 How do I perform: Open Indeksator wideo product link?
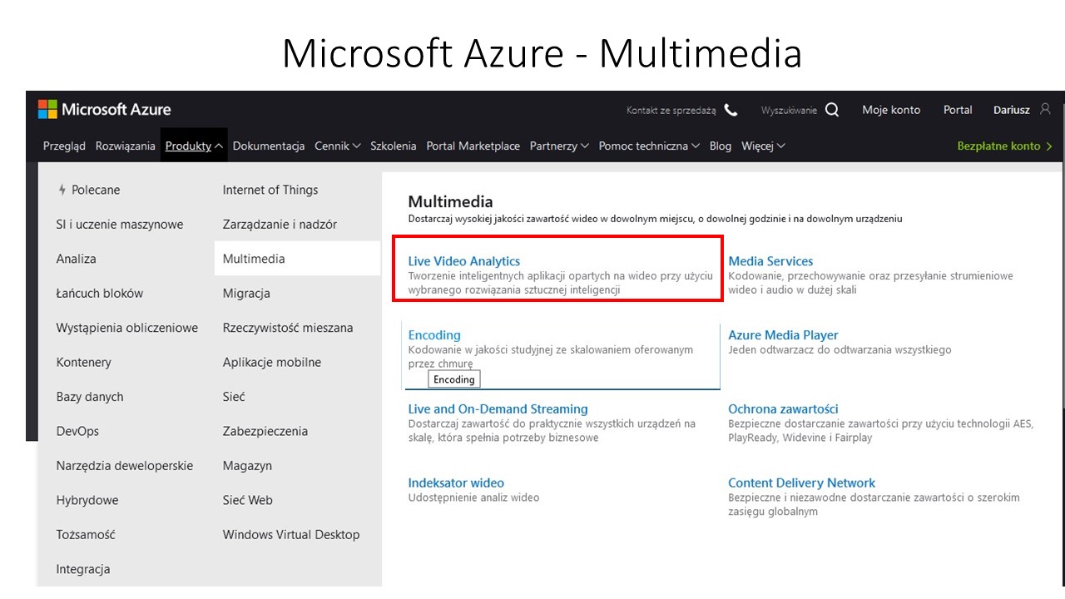[x=456, y=483]
